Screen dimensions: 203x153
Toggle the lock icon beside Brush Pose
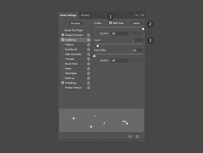point(89,64)
